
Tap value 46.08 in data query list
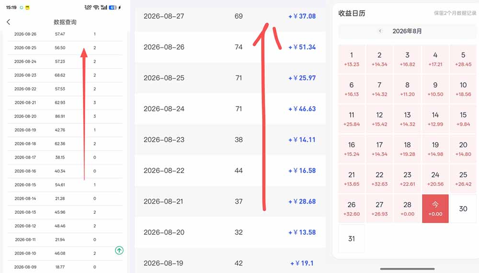tap(60, 253)
